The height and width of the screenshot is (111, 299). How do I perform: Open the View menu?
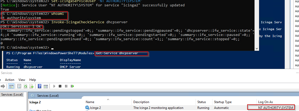(22, 80)
